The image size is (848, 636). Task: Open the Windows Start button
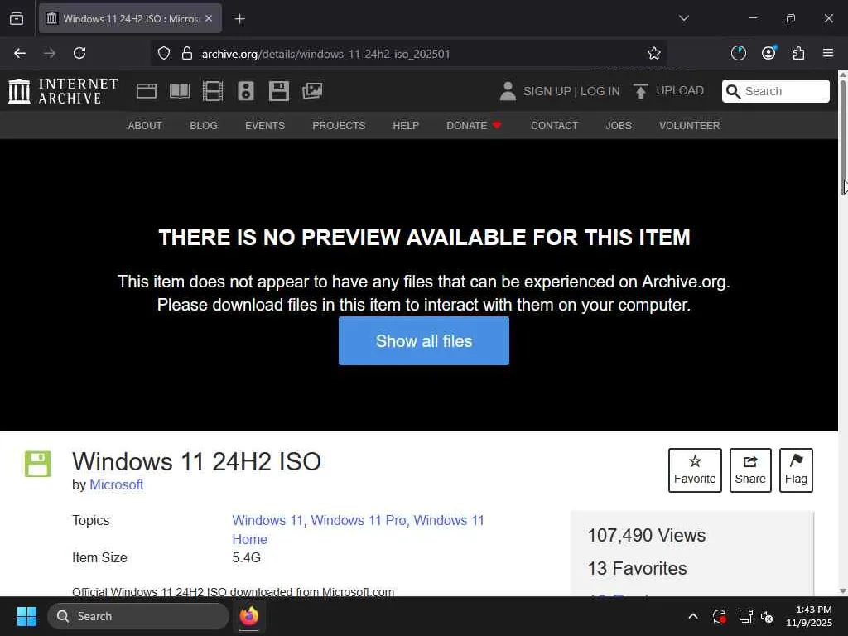click(x=26, y=616)
